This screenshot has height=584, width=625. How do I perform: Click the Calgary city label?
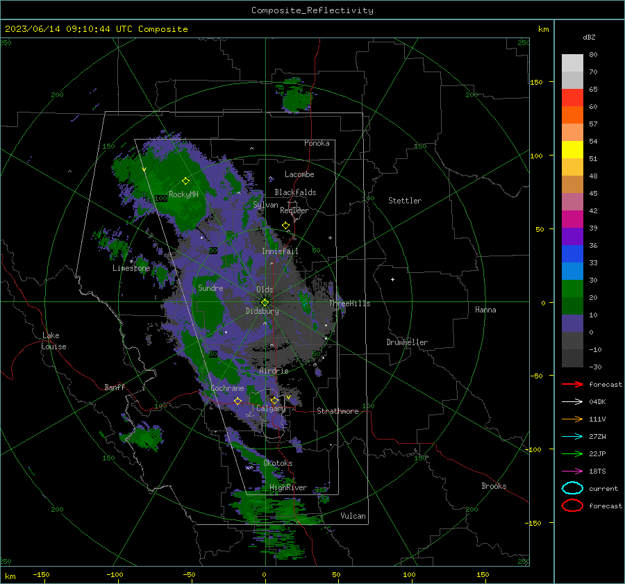[x=271, y=408]
